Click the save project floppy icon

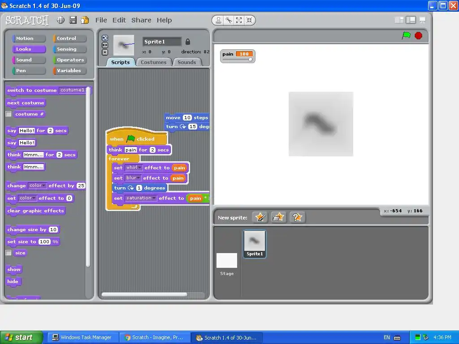tap(73, 20)
